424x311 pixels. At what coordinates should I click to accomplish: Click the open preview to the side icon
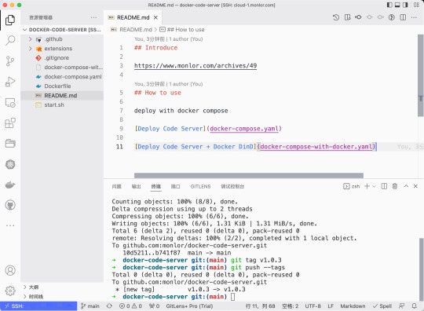coord(348,17)
